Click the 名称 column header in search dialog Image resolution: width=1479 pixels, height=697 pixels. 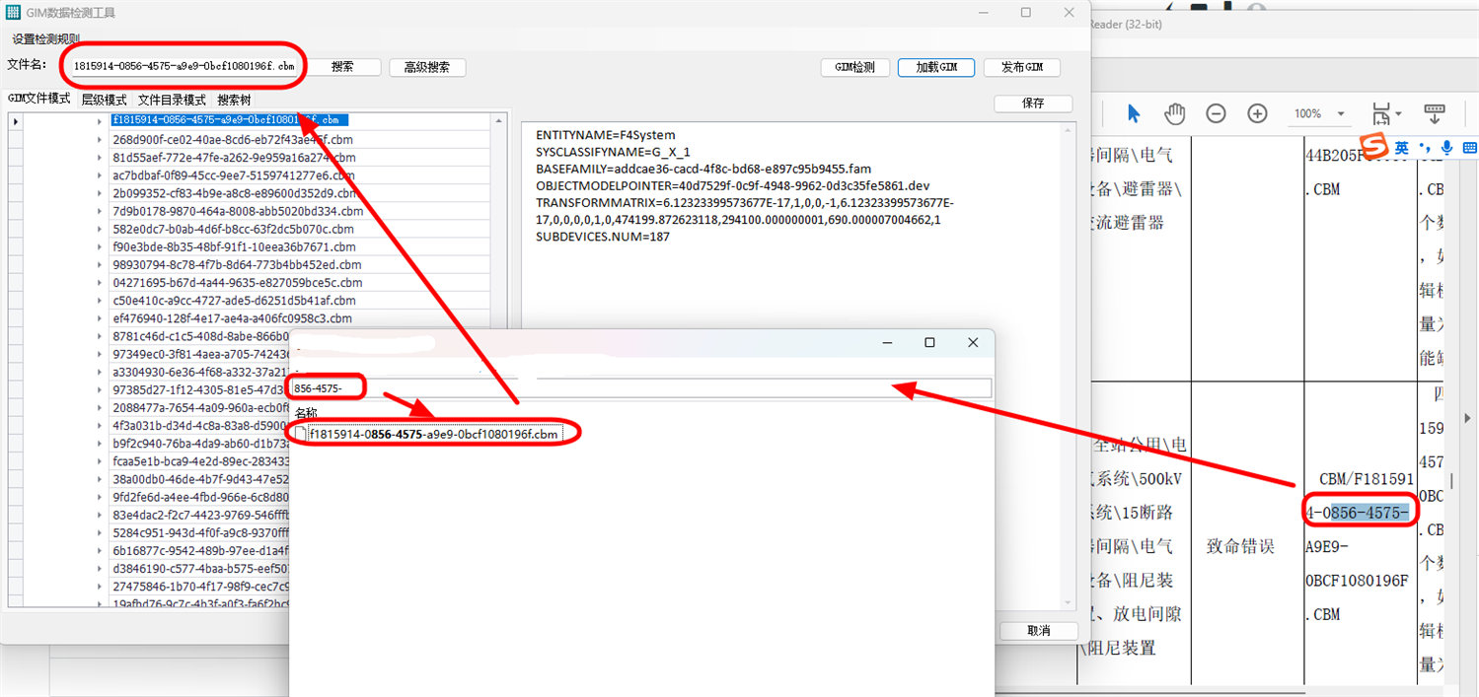pos(306,413)
